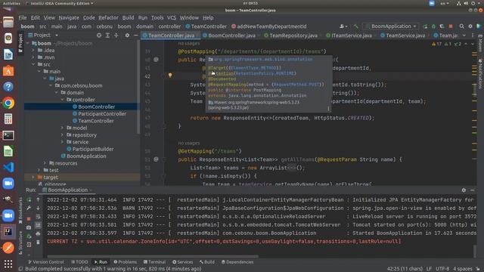Image resolution: width=484 pixels, height=272 pixels.
Task: Expand the model package
Action: coord(62,128)
